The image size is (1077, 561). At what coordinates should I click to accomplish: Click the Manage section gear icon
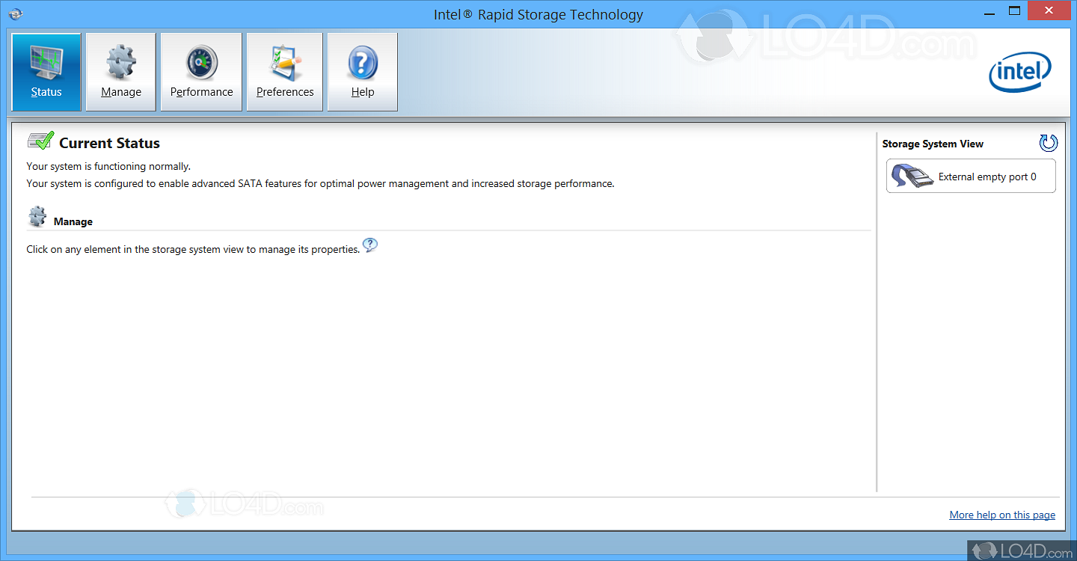[x=37, y=218]
